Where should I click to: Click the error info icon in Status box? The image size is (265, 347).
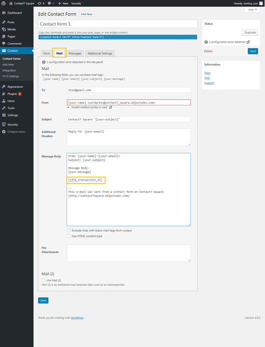point(206,42)
